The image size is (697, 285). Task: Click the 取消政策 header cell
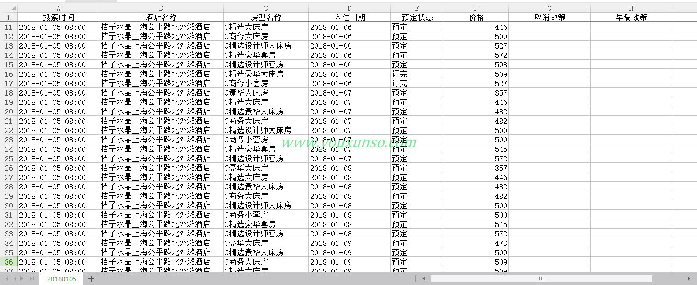pyautogui.click(x=549, y=17)
